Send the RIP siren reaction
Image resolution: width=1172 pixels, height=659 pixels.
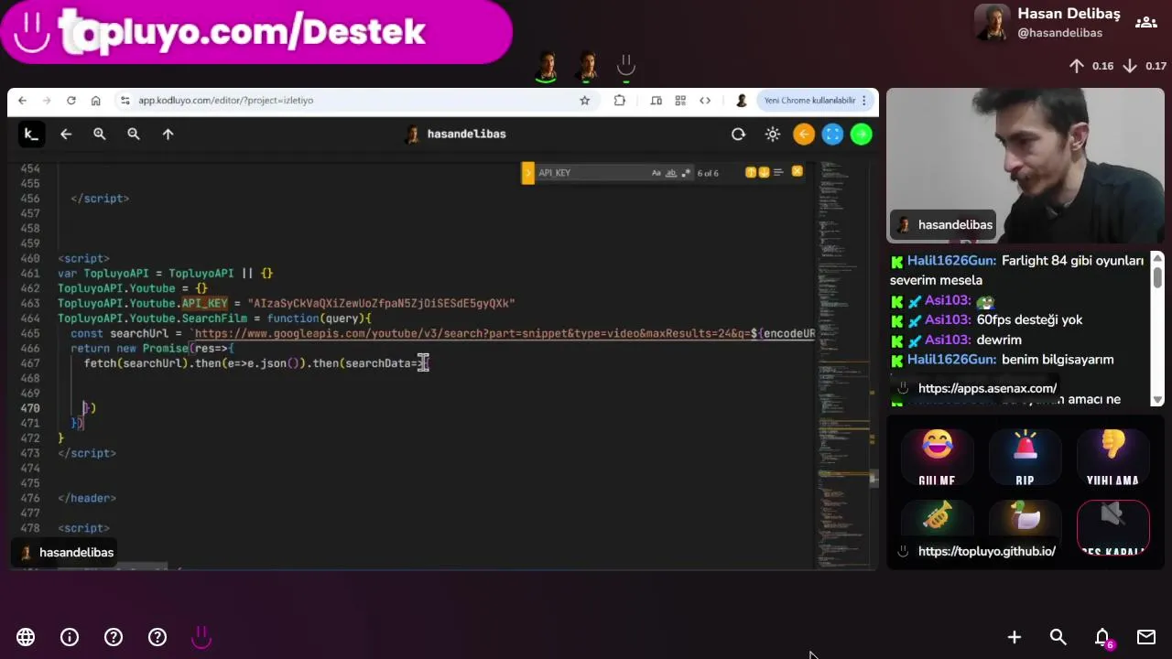[x=1025, y=458]
